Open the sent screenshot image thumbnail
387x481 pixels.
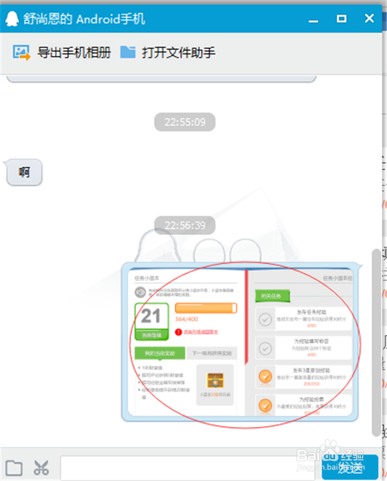pos(240,342)
